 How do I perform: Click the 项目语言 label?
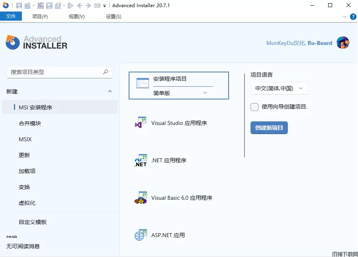261,75
